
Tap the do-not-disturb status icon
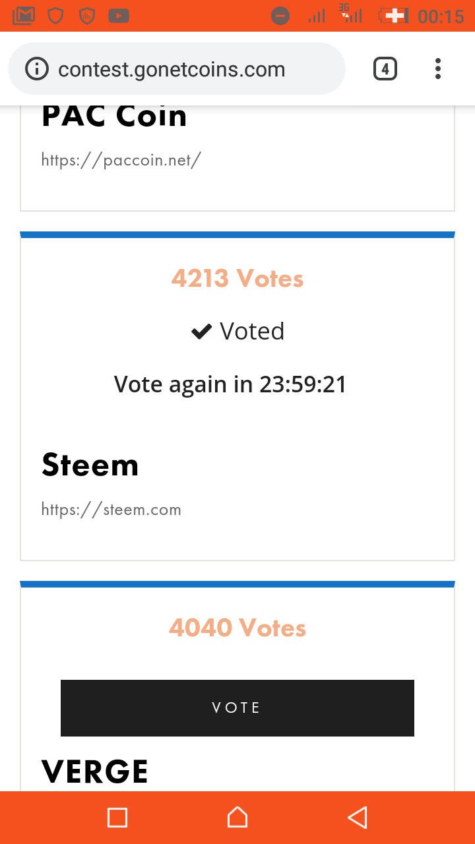pos(280,15)
